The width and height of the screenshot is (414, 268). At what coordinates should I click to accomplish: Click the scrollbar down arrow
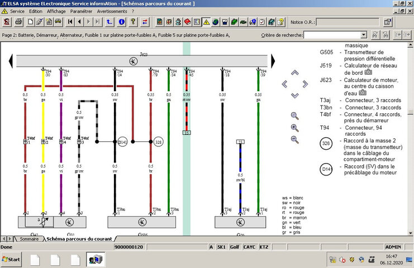(x=410, y=233)
